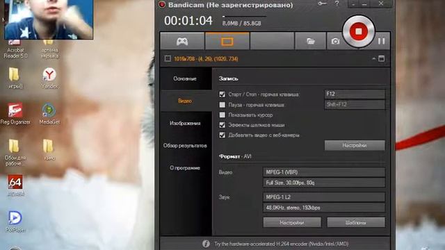This screenshot has width=445, height=250.
Task: Open Acrobat Reader 5.0 desktop icon
Action: [15, 49]
